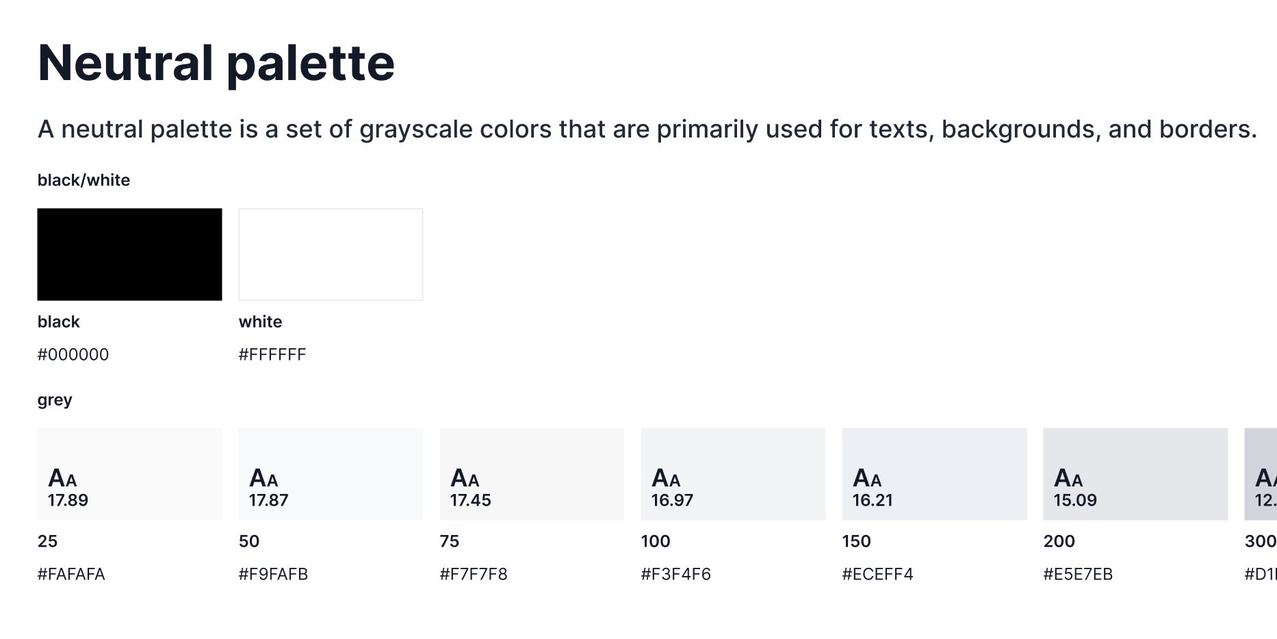Click the #F7F7F8 hex value
The image size is (1277, 639).
coord(474,574)
